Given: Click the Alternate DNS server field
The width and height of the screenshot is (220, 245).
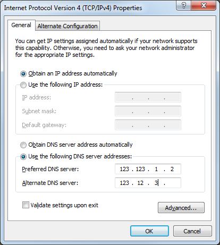Looking at the screenshot, I should [x=148, y=183].
